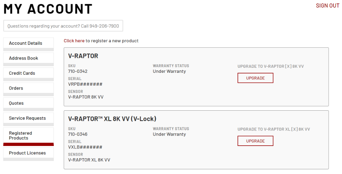Click the My Account heading
The height and width of the screenshot is (174, 342).
[x=48, y=9]
